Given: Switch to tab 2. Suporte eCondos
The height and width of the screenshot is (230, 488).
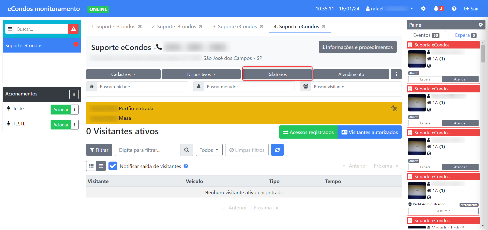Looking at the screenshot, I should coord(174,26).
